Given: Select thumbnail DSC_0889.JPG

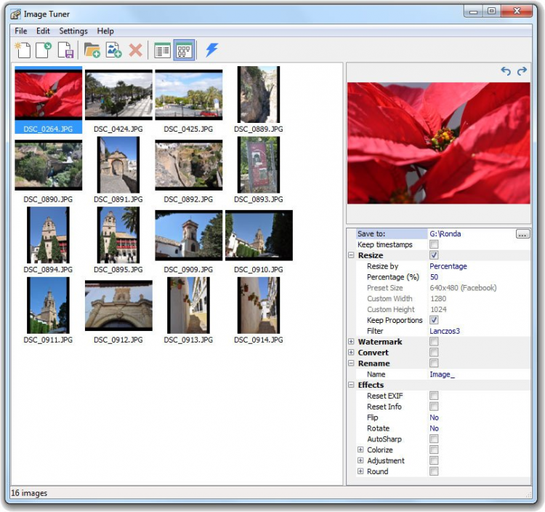Looking at the screenshot, I should click(x=259, y=100).
